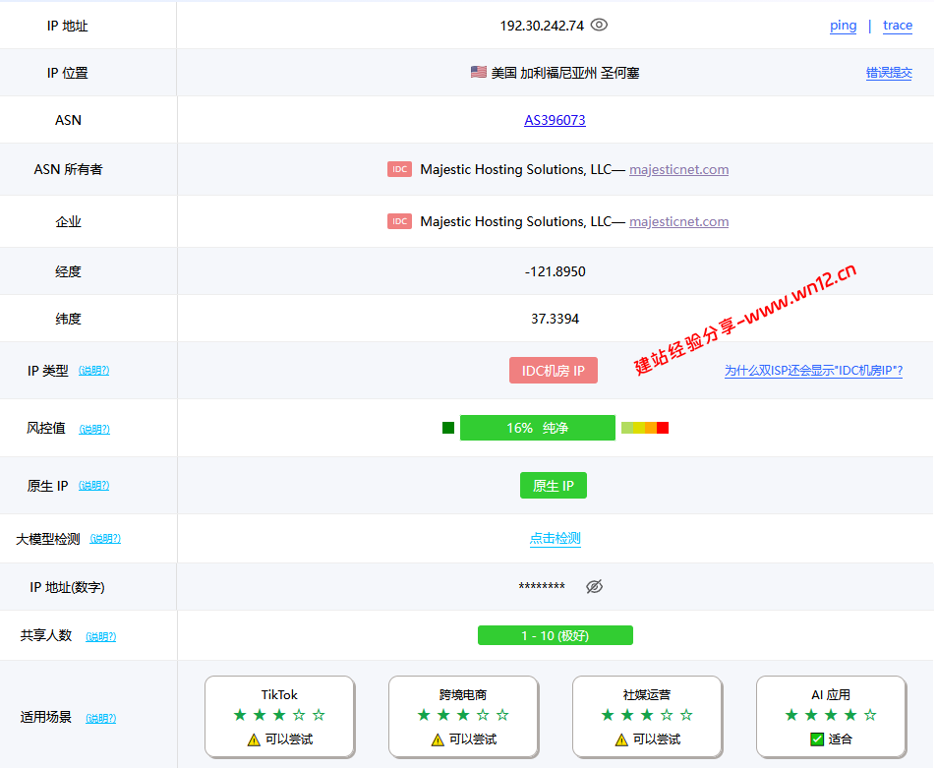937x768 pixels.
Task: Open the AS396073 link
Action: click(x=555, y=120)
